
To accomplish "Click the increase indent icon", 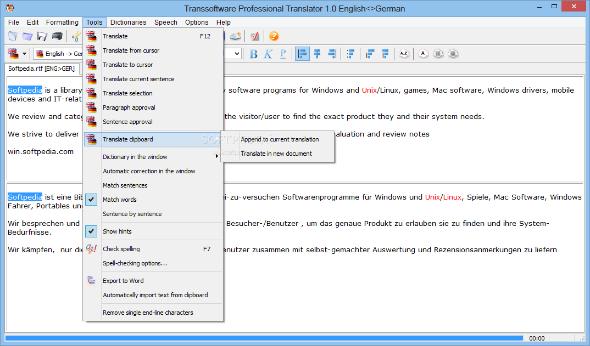I will [385, 54].
